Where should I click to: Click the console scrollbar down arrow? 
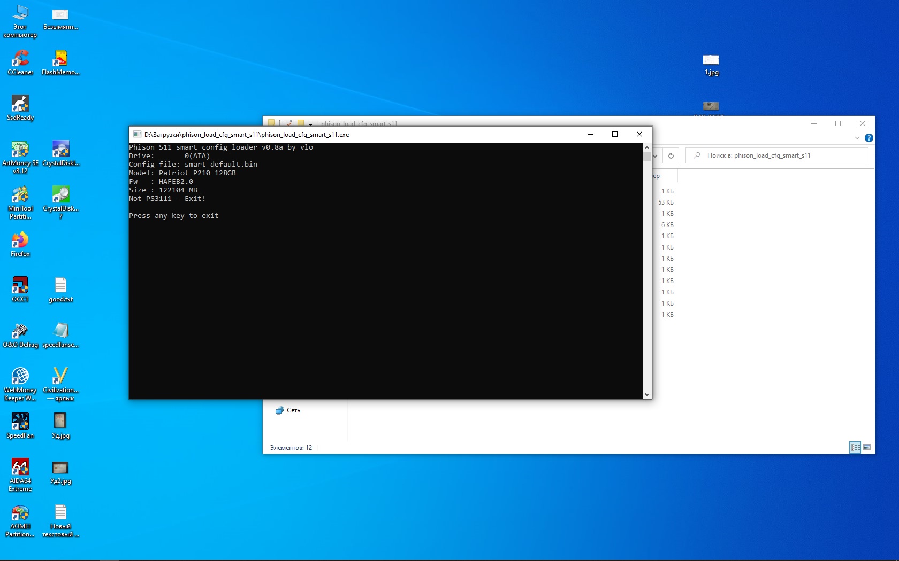pyautogui.click(x=647, y=395)
